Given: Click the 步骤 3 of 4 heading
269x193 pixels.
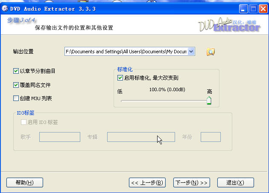Looking at the screenshot, I should (21, 20).
